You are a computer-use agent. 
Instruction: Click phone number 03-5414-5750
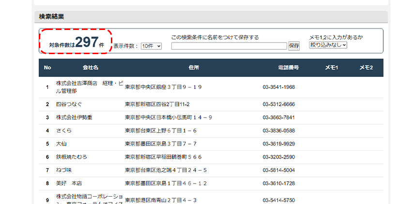pos(279,200)
